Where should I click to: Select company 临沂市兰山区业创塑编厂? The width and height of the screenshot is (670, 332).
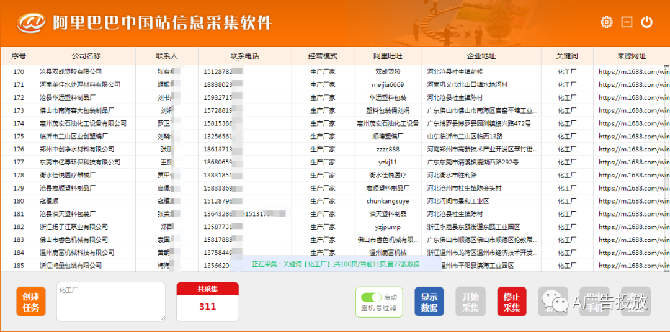73,137
